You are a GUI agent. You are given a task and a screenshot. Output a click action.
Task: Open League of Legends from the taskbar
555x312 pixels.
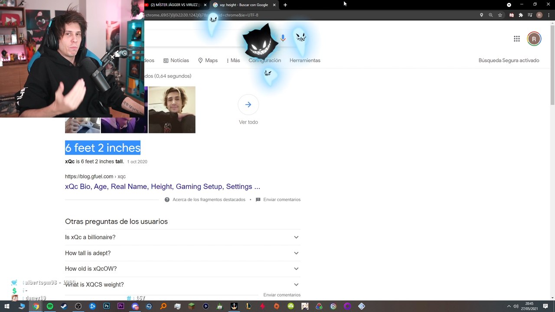tap(248, 306)
